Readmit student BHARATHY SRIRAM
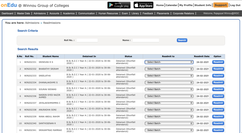Viewport: 242px width, 133px height. 218,69
